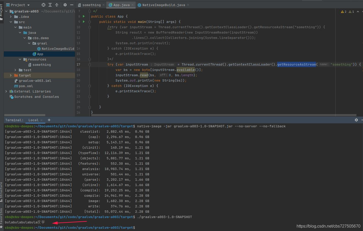Click the yellow warning count indicator
Screen dimensions: 363x231
[344, 12]
